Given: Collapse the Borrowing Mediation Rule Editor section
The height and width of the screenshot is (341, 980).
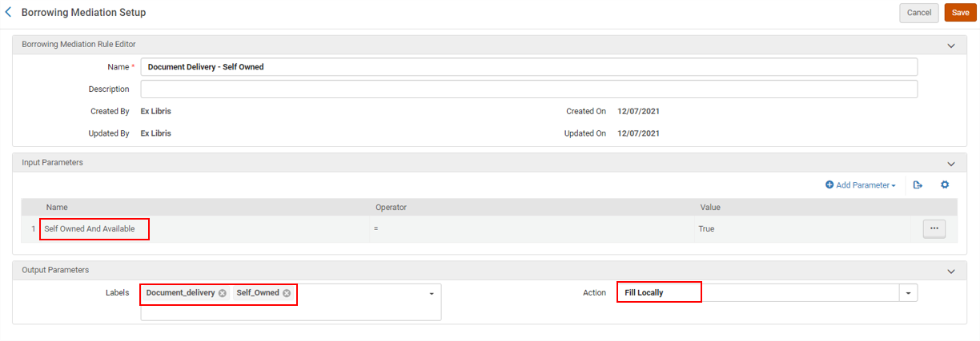Looking at the screenshot, I should coord(951,46).
